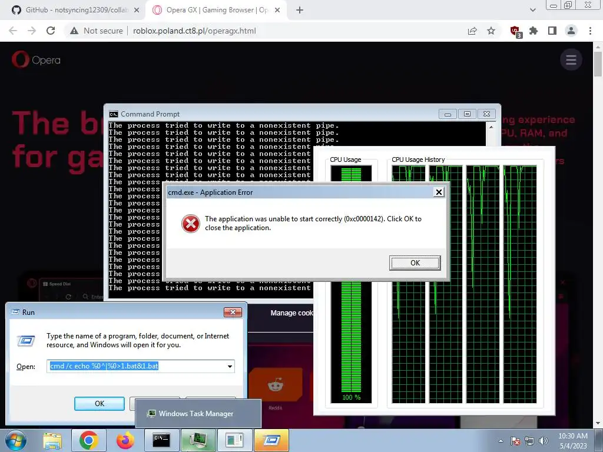Click the Not secure warning icon
This screenshot has height=452, width=603.
pos(74,31)
